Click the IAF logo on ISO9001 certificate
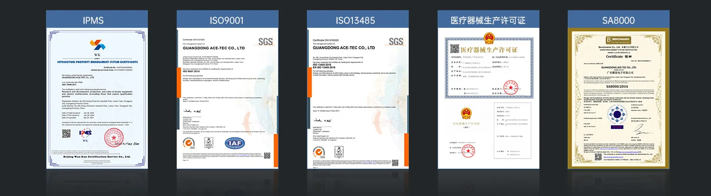The image size is (711, 196). (x=234, y=144)
